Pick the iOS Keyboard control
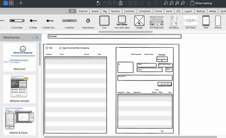Viewport: 226px width, 138px height. [x=157, y=22]
